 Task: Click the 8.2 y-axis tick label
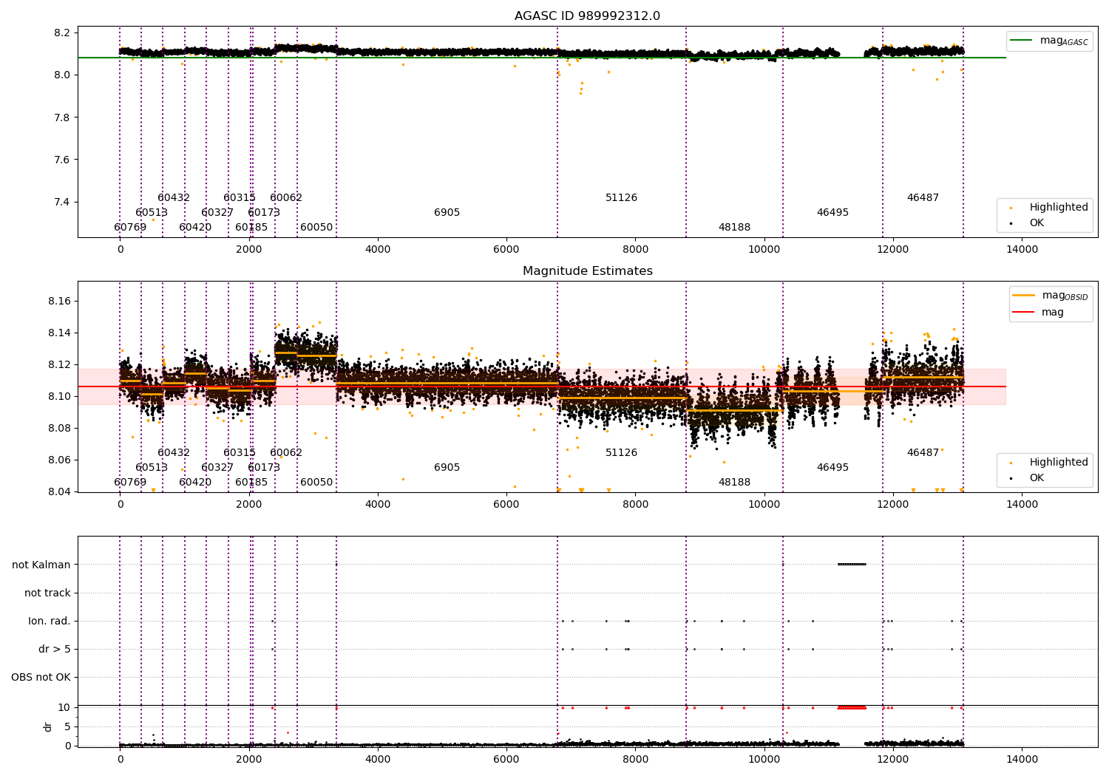[x=62, y=33]
